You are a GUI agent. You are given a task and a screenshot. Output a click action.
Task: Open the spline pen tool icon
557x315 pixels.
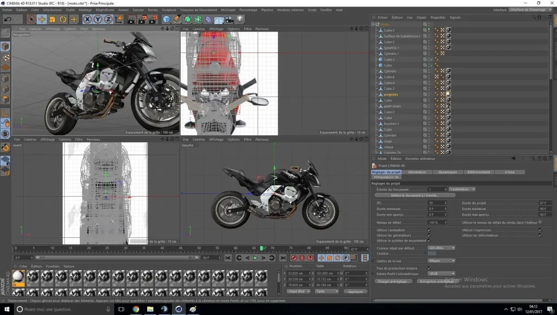177,19
